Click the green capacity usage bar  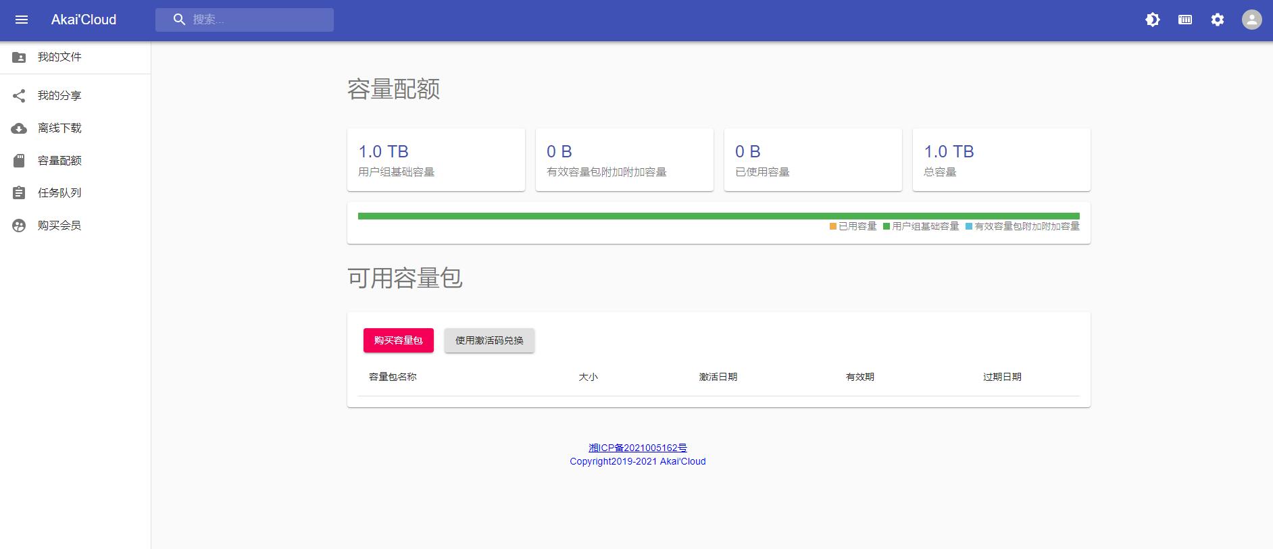(719, 216)
